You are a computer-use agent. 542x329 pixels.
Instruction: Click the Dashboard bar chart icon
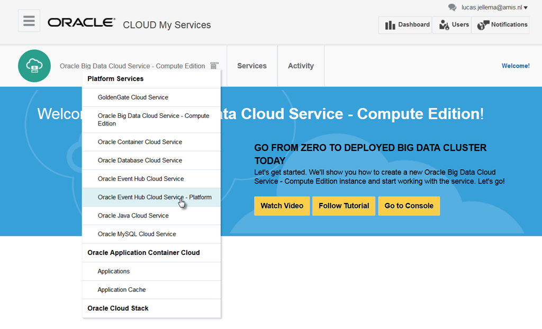(x=390, y=25)
